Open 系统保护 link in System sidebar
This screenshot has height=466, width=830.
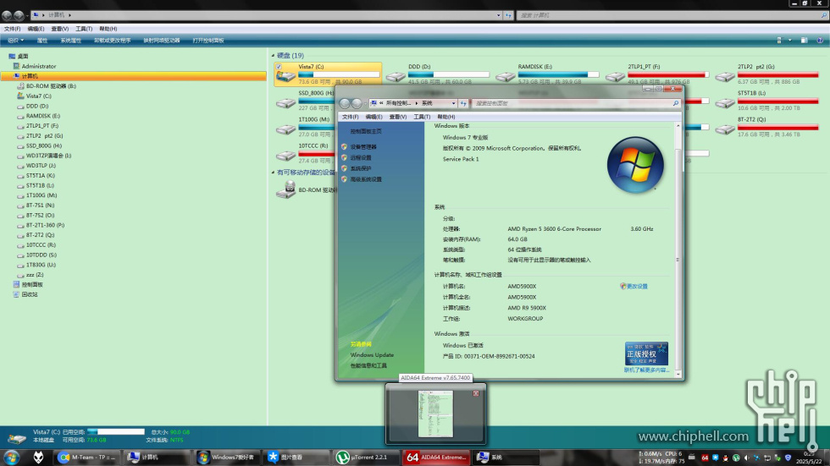pos(361,168)
